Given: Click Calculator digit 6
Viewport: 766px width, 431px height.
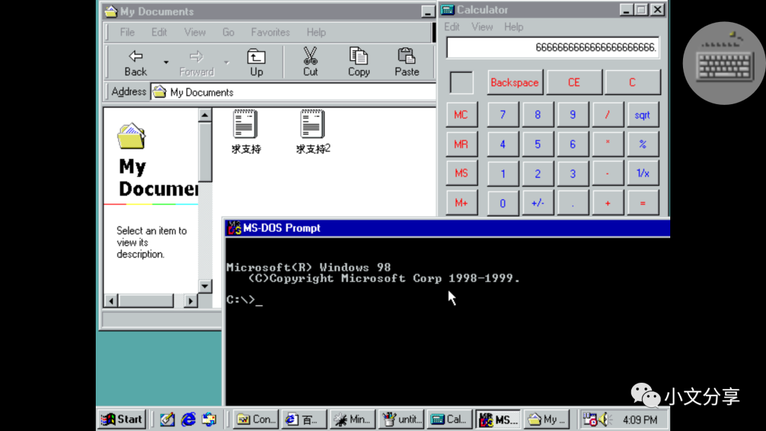Looking at the screenshot, I should coord(572,144).
